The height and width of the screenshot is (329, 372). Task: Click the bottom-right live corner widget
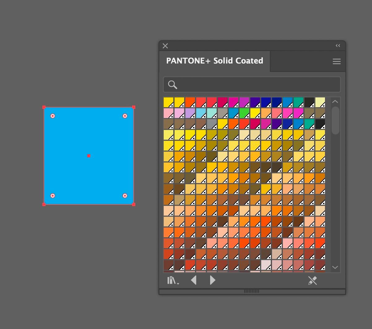click(125, 196)
